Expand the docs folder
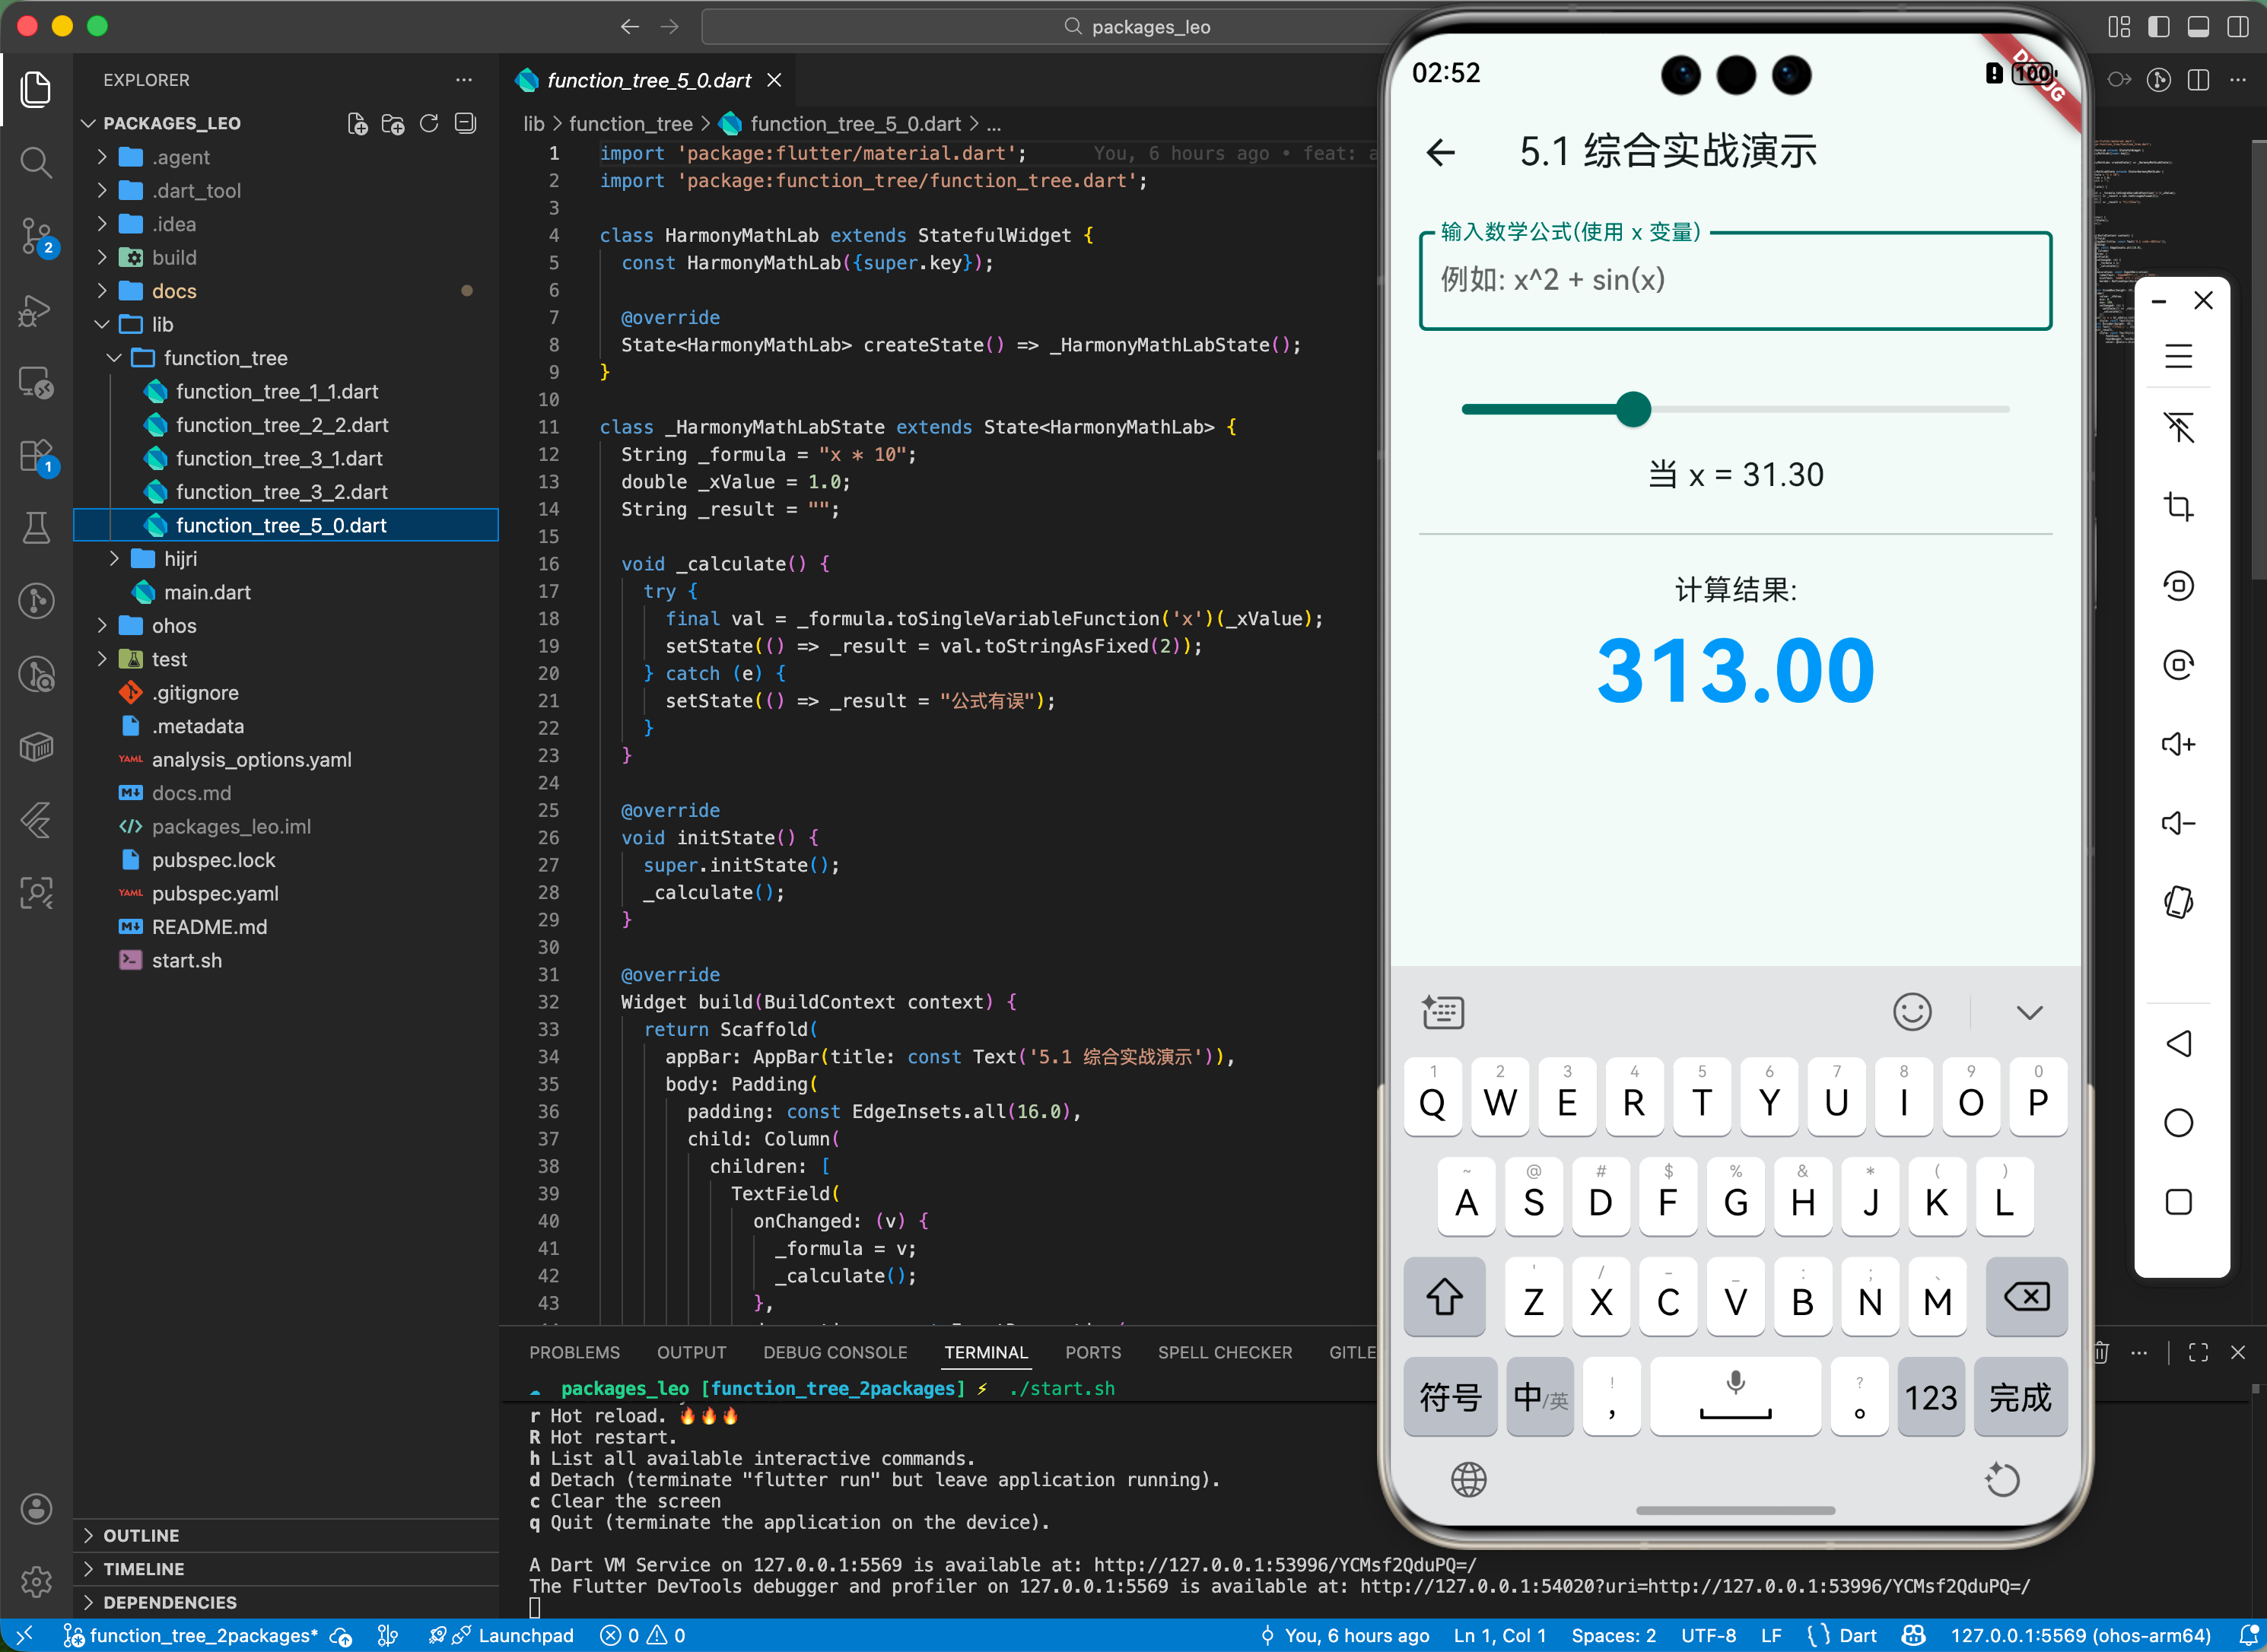This screenshot has height=1652, width=2267. pyautogui.click(x=174, y=291)
